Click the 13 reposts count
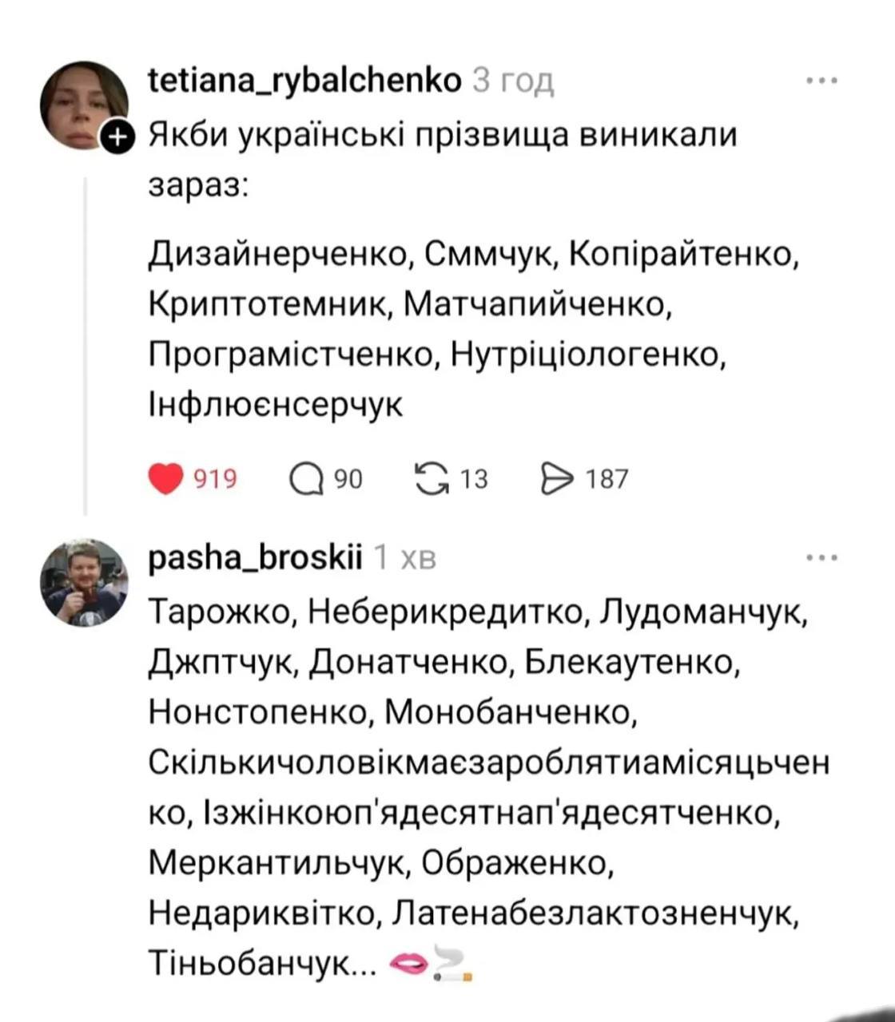The height and width of the screenshot is (1022, 895). (474, 479)
